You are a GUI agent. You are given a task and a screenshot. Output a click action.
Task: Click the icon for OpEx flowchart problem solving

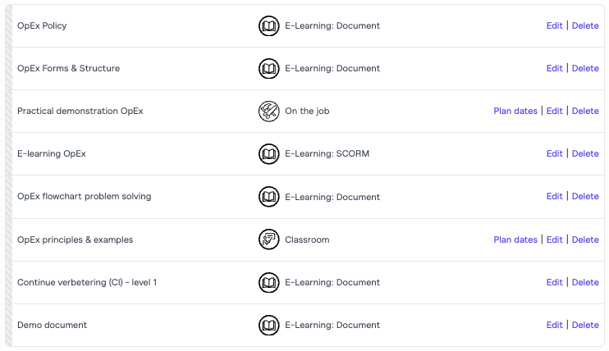[269, 197]
